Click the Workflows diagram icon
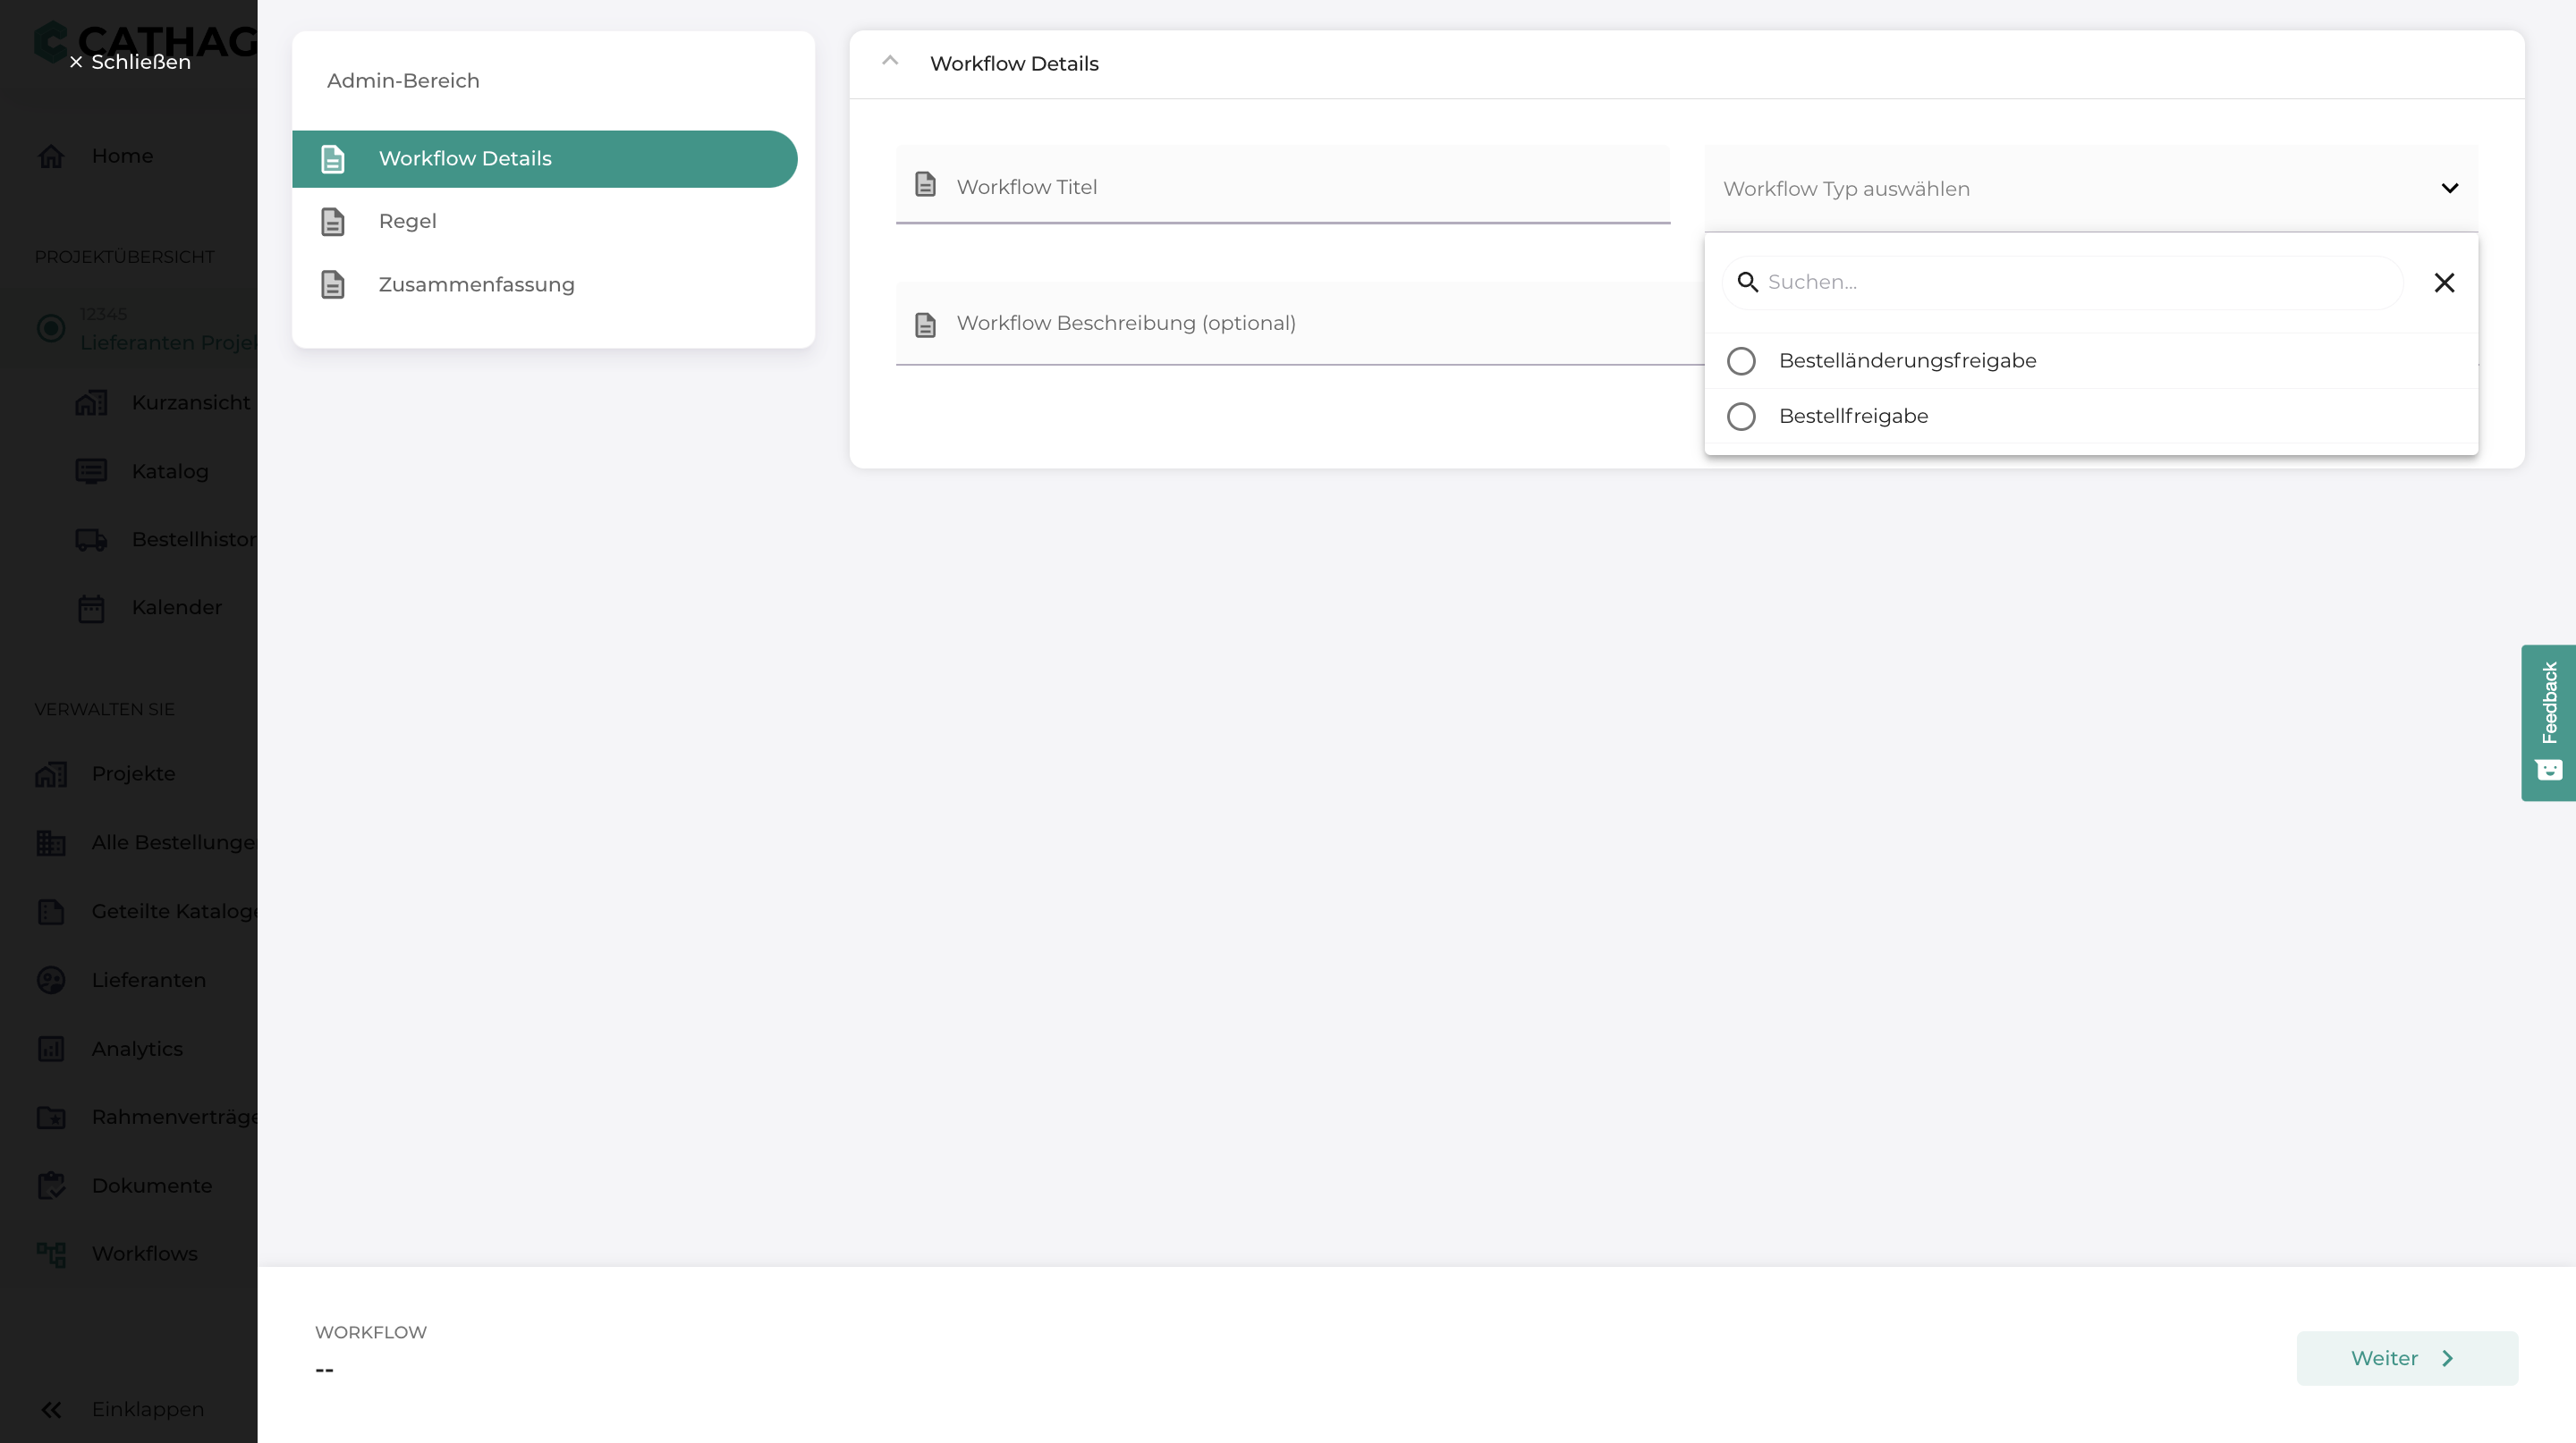 tap(51, 1254)
